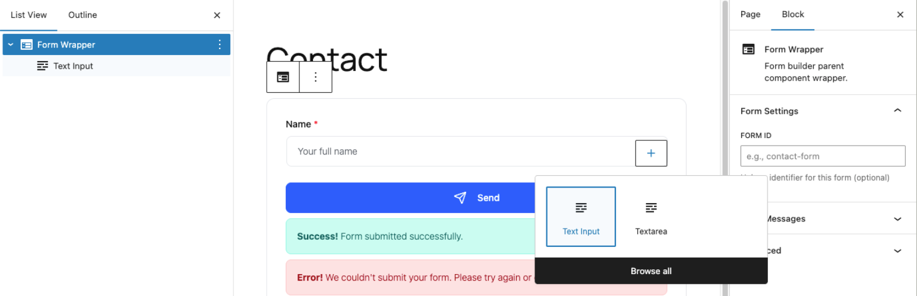
Task: Expand the Messages panel chevron
Action: point(897,218)
